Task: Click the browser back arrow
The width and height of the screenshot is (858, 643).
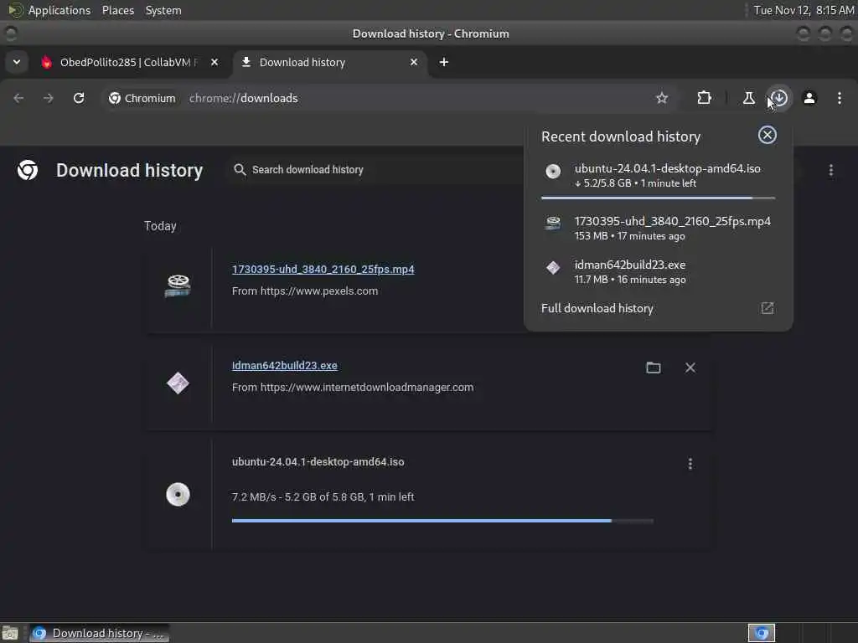Action: click(18, 99)
